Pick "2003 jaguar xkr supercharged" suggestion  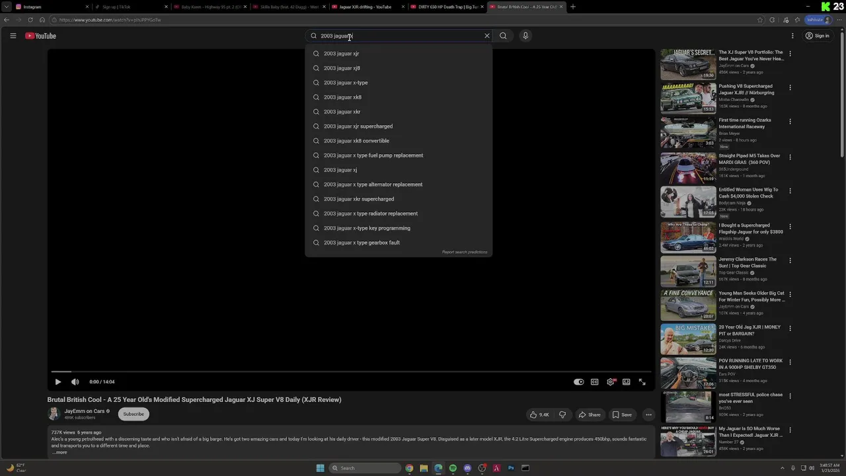(399, 199)
